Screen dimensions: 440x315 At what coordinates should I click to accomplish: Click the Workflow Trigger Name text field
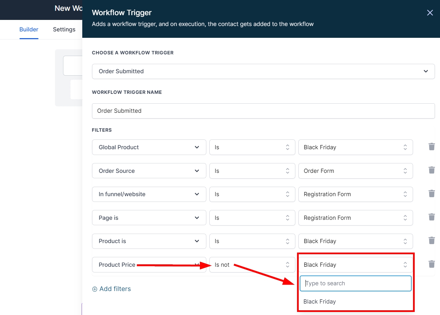263,111
